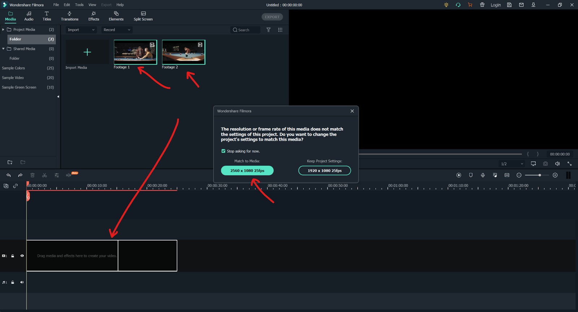Toggle the grid view icon
This screenshot has height=312, width=578.
pyautogui.click(x=280, y=30)
